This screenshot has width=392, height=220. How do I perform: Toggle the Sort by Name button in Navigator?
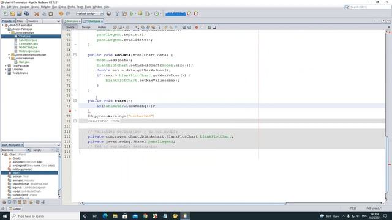(x=38, y=202)
